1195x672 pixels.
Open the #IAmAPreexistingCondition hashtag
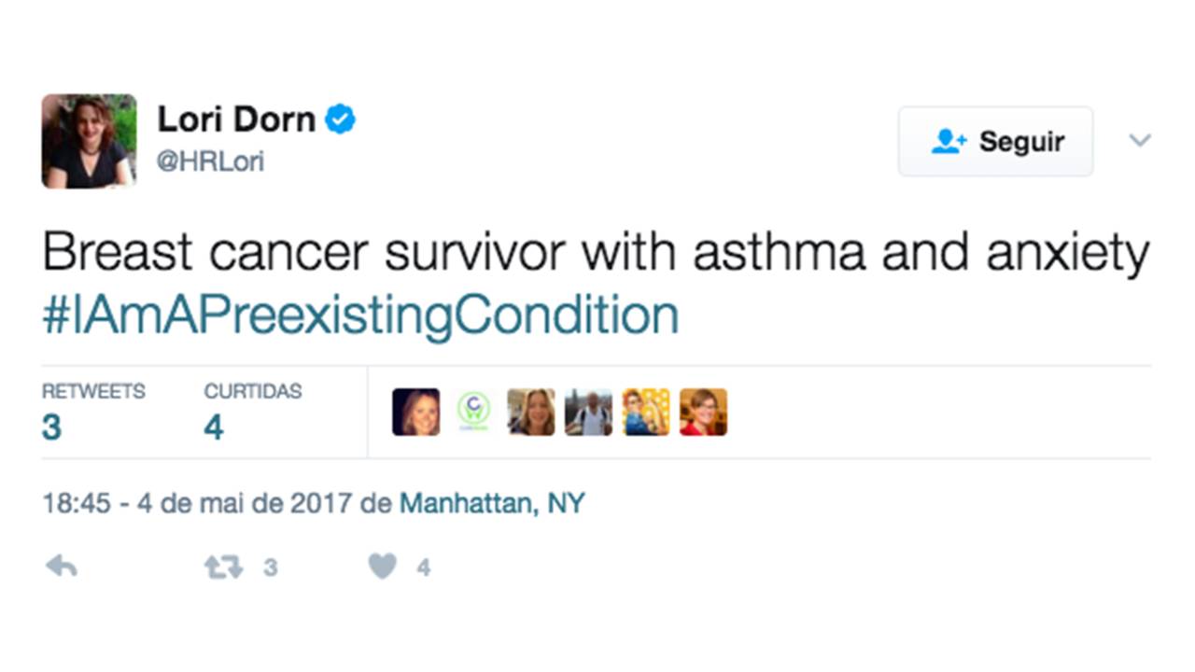point(360,315)
